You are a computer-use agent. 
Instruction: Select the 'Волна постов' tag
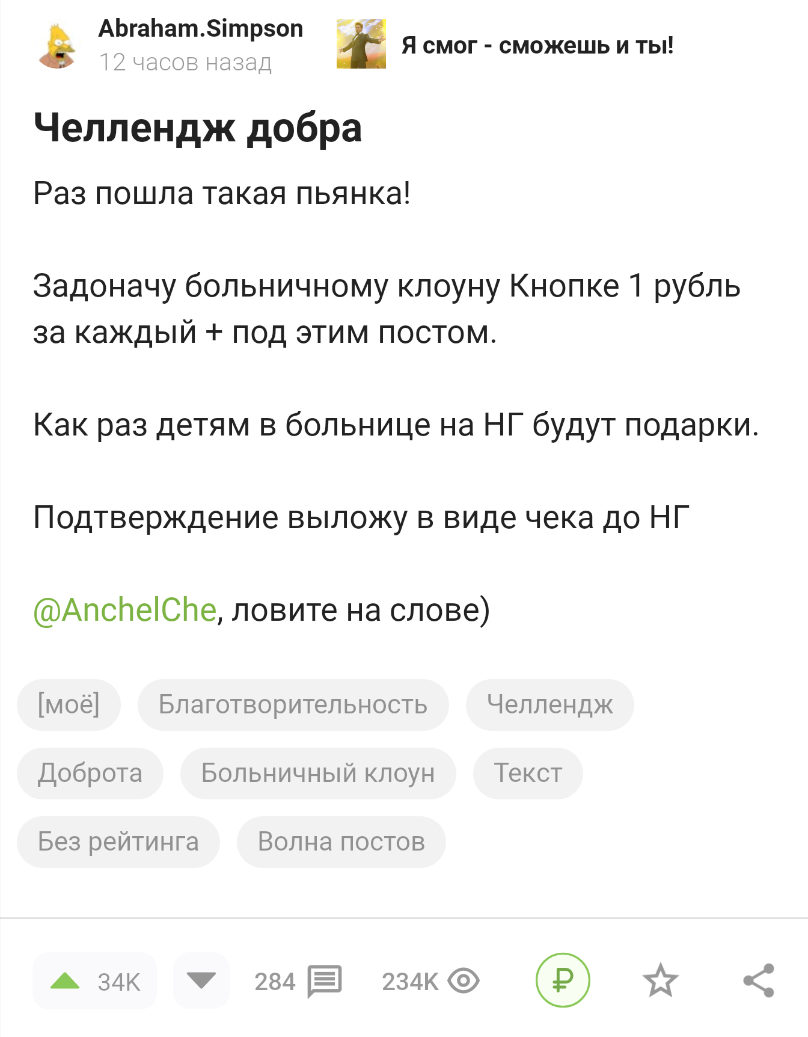341,842
